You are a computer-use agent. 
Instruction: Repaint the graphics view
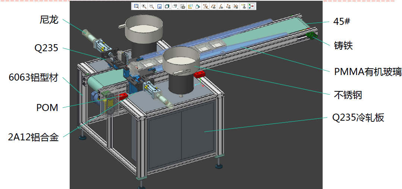point(159,6)
